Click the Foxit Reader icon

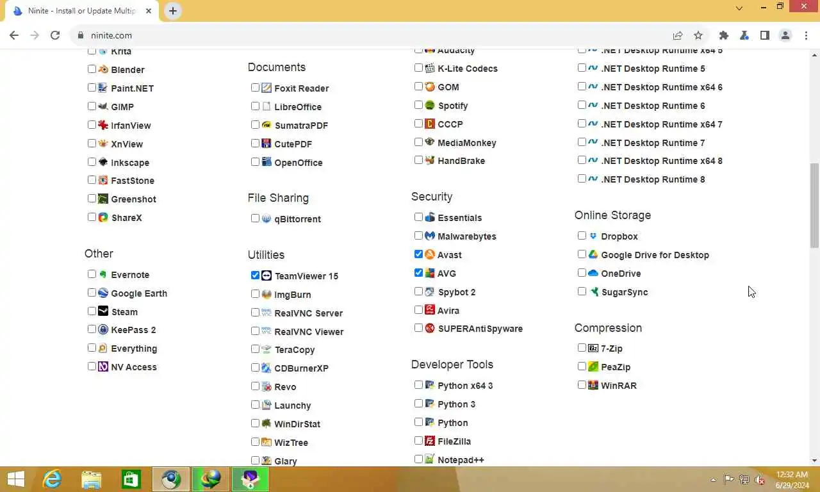(266, 88)
